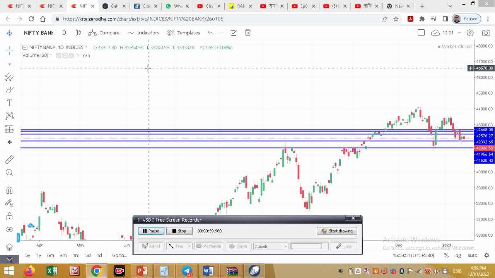495x278 pixels.
Task: Open Telegram from the taskbar
Action: (187, 271)
